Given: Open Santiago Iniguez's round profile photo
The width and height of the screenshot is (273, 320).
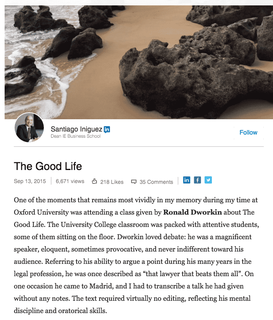Looking at the screenshot, I should [x=29, y=128].
